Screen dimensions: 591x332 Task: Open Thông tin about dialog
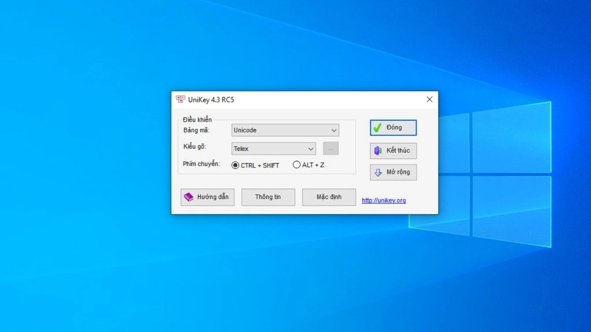pos(268,197)
